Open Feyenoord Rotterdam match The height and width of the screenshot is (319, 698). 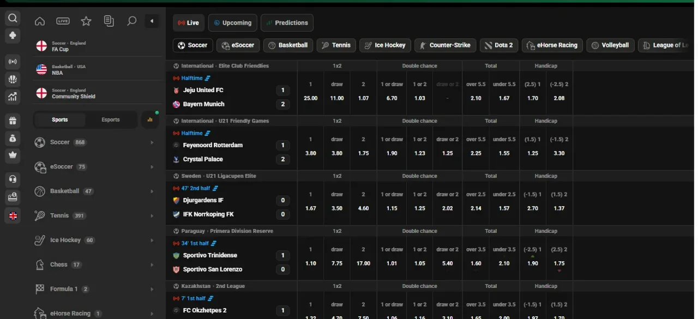click(x=213, y=146)
